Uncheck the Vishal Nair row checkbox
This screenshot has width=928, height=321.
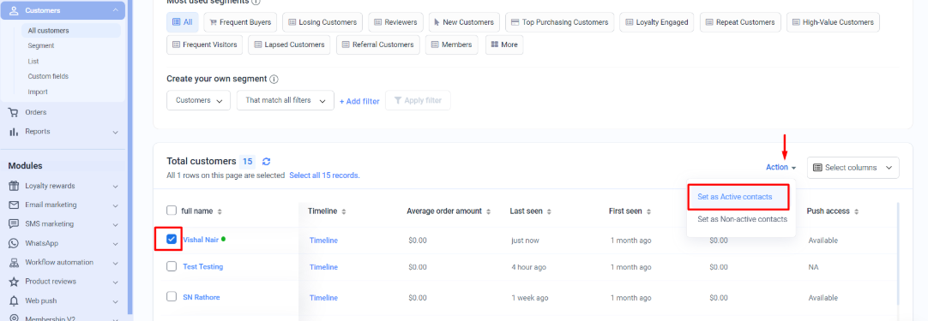pos(172,240)
